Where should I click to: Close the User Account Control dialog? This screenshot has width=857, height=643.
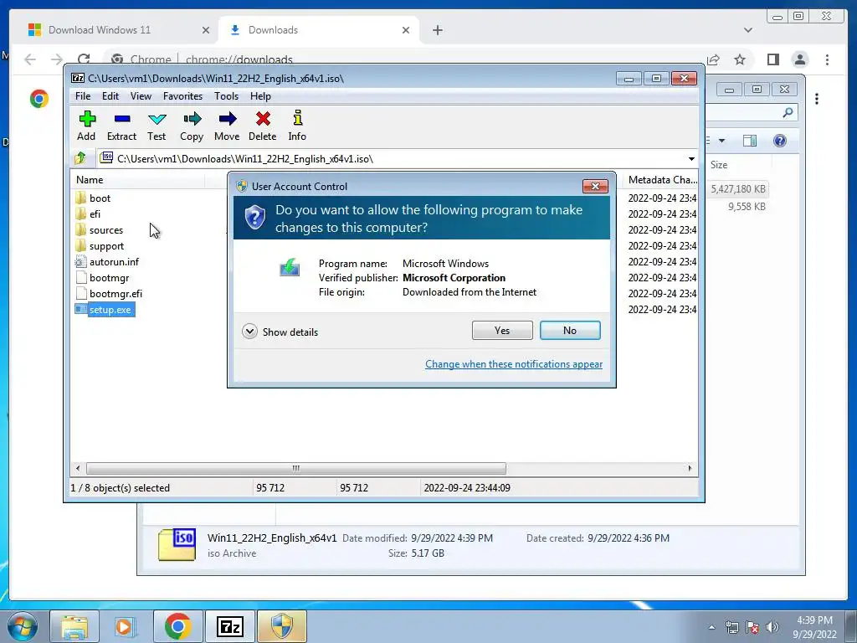click(x=595, y=187)
